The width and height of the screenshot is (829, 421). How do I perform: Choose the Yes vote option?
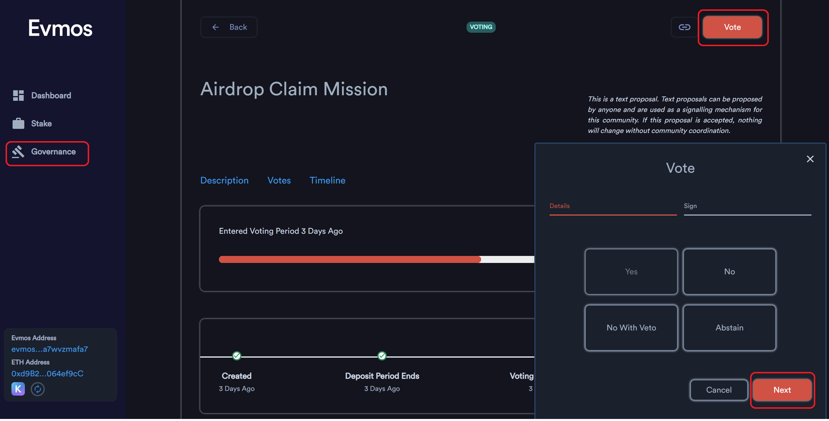coord(631,272)
